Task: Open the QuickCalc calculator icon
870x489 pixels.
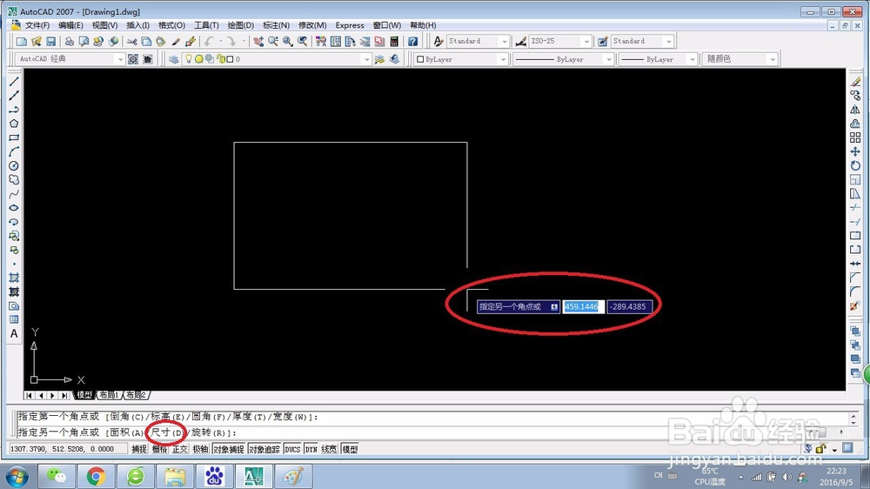Action: click(394, 41)
